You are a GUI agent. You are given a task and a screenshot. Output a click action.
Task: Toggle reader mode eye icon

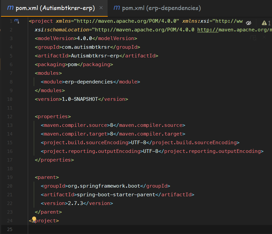(x=249, y=23)
